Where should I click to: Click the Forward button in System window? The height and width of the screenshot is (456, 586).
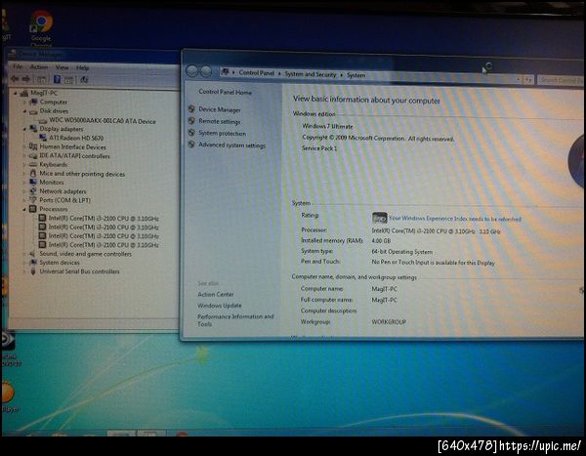[206, 71]
